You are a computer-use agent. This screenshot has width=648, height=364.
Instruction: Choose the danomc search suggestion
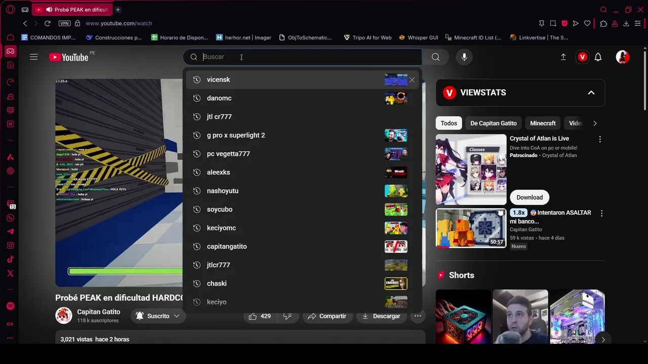(301, 98)
